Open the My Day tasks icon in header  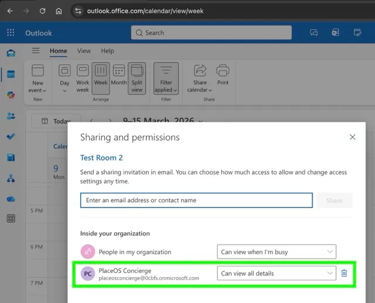[357, 32]
